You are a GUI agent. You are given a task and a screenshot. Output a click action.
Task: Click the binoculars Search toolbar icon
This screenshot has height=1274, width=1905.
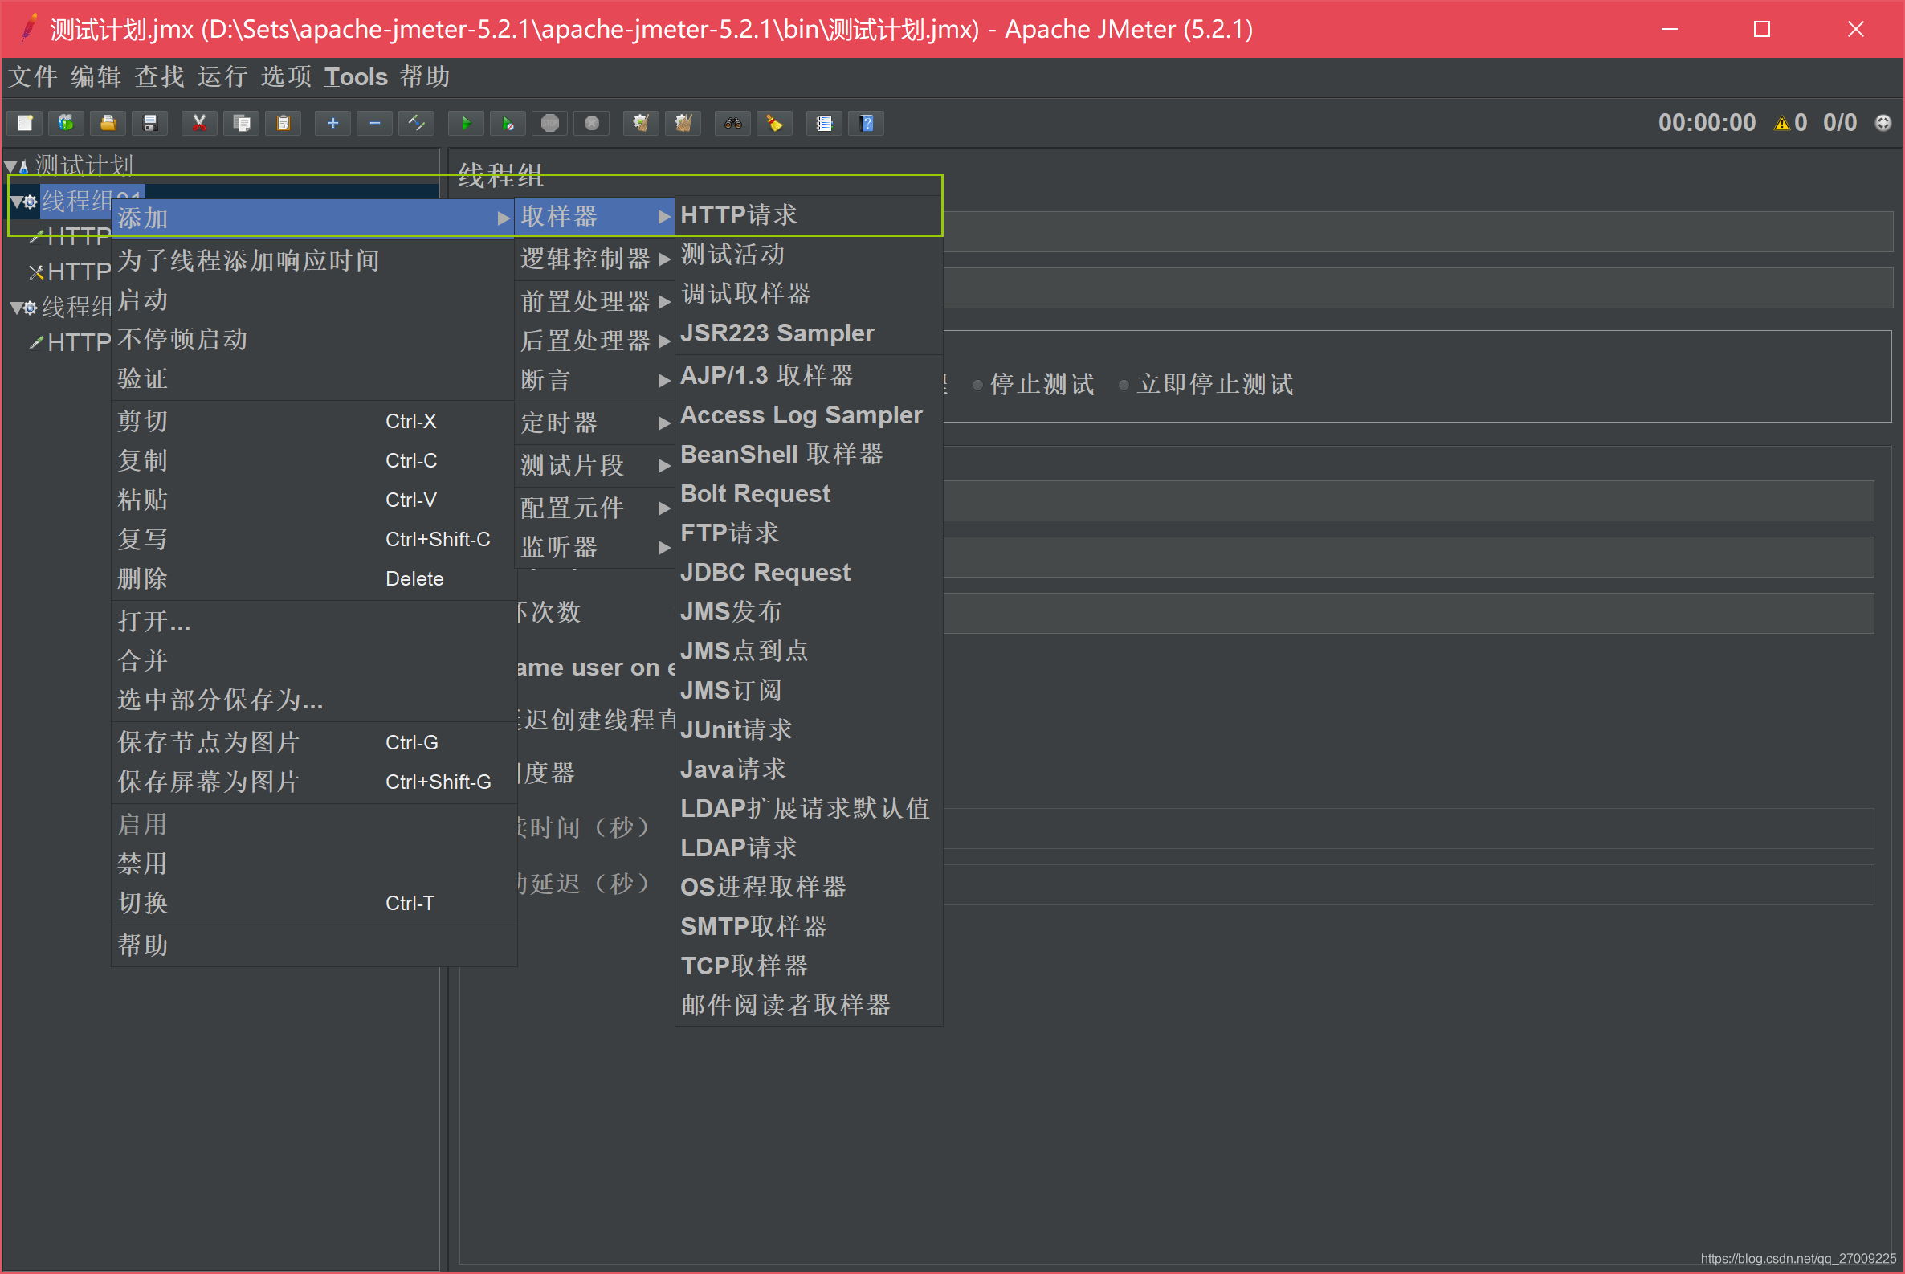732,124
